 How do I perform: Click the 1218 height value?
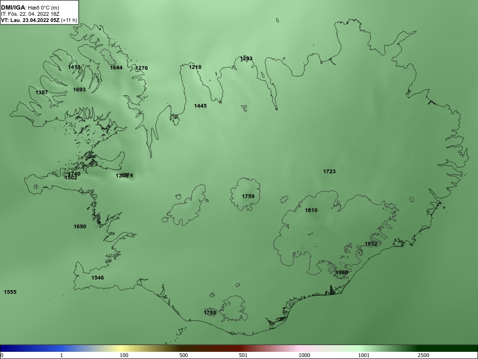(x=195, y=67)
